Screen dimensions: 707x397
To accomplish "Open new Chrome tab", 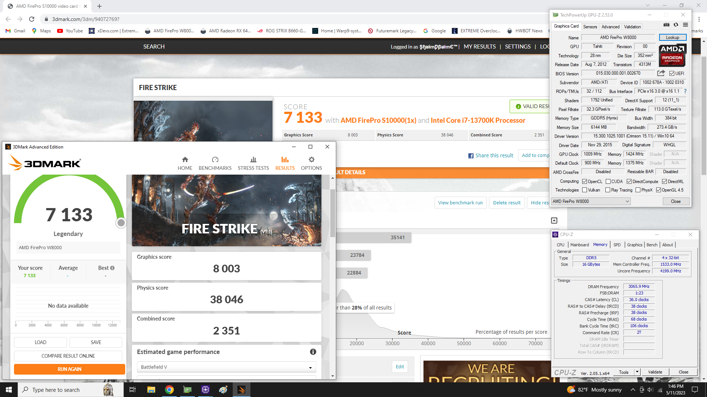I will 99,6.
